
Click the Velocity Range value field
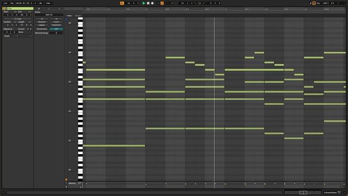(57, 33)
